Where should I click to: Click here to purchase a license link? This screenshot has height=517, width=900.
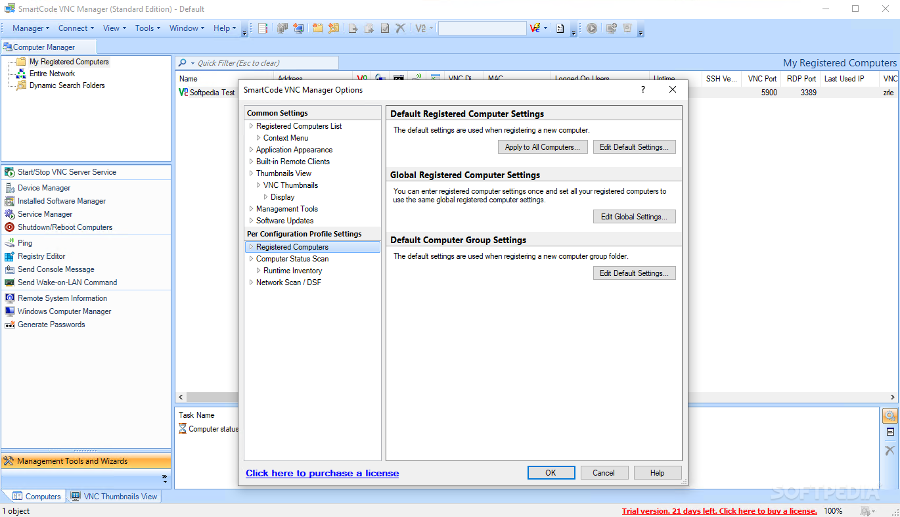tap(322, 473)
